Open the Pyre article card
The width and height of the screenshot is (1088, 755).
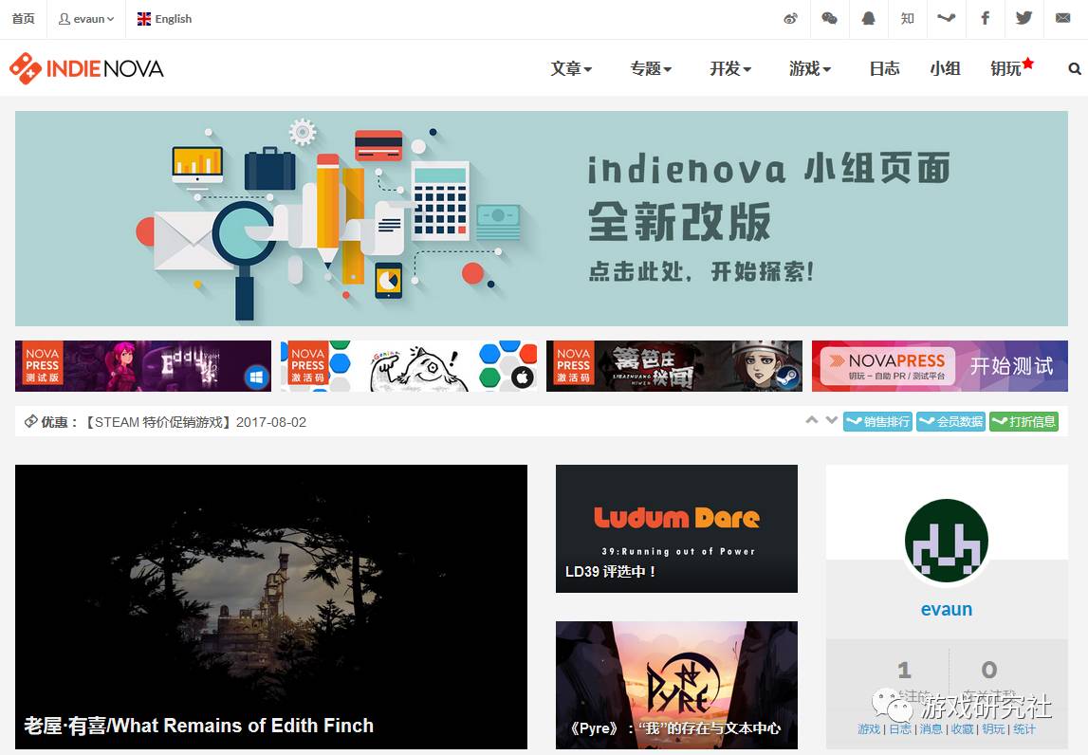tap(676, 685)
